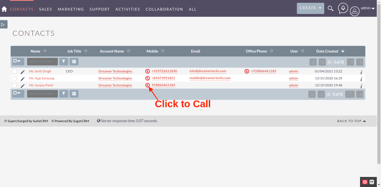Open the CREATE dropdown menu
This screenshot has height=187, width=381.
pos(310,8)
